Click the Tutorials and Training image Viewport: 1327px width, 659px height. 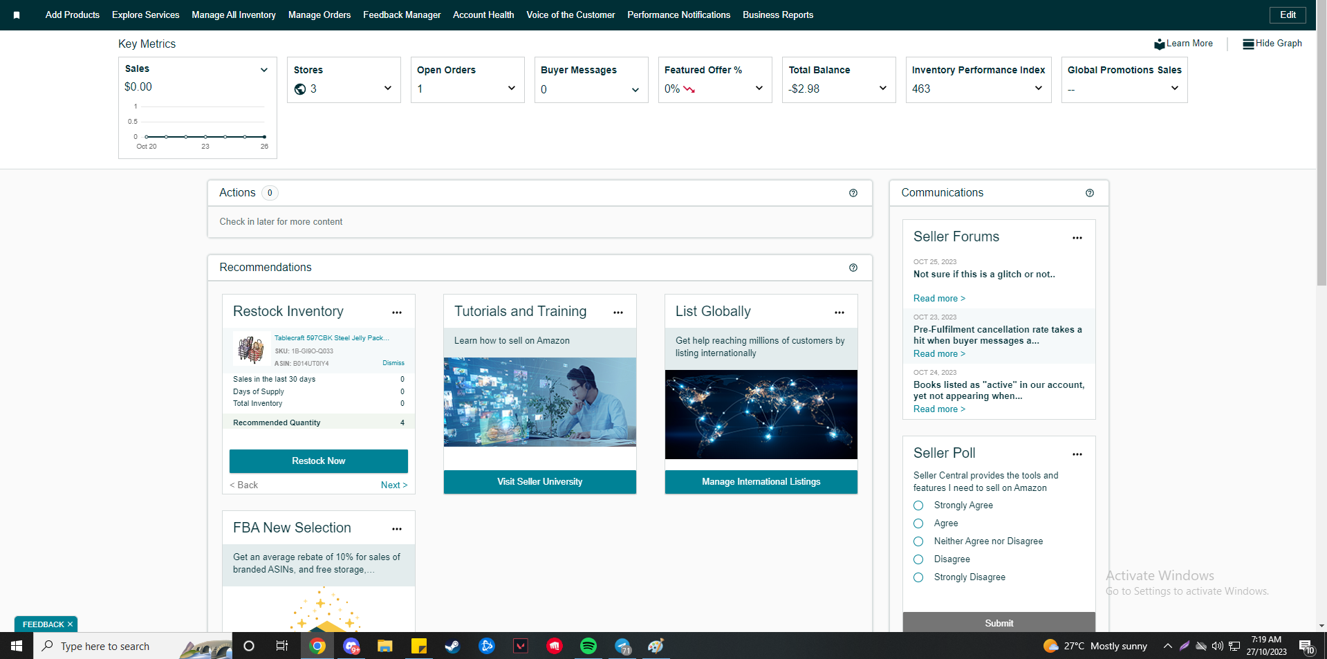[x=540, y=402]
